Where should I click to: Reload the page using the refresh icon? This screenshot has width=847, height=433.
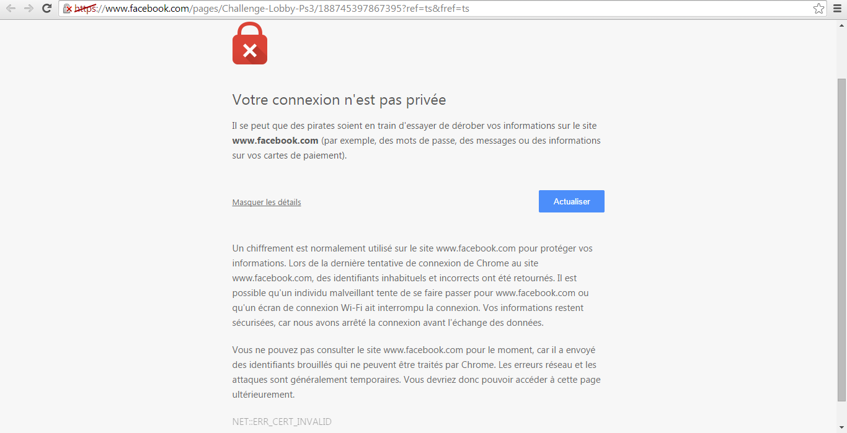47,9
